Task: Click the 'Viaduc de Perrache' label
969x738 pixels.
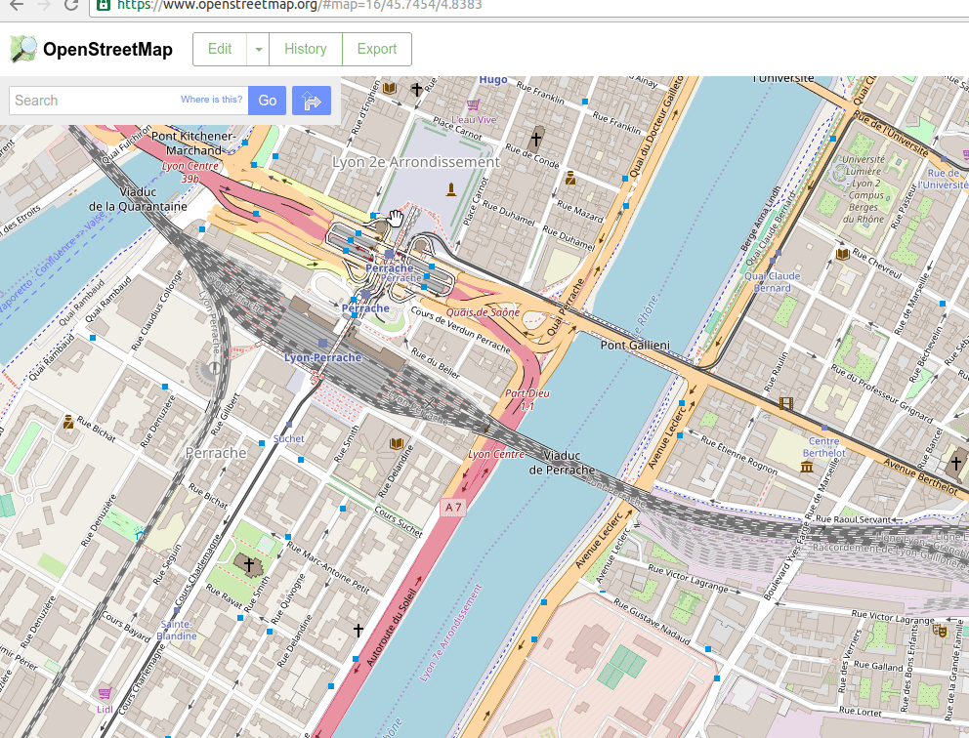Action: [562, 463]
